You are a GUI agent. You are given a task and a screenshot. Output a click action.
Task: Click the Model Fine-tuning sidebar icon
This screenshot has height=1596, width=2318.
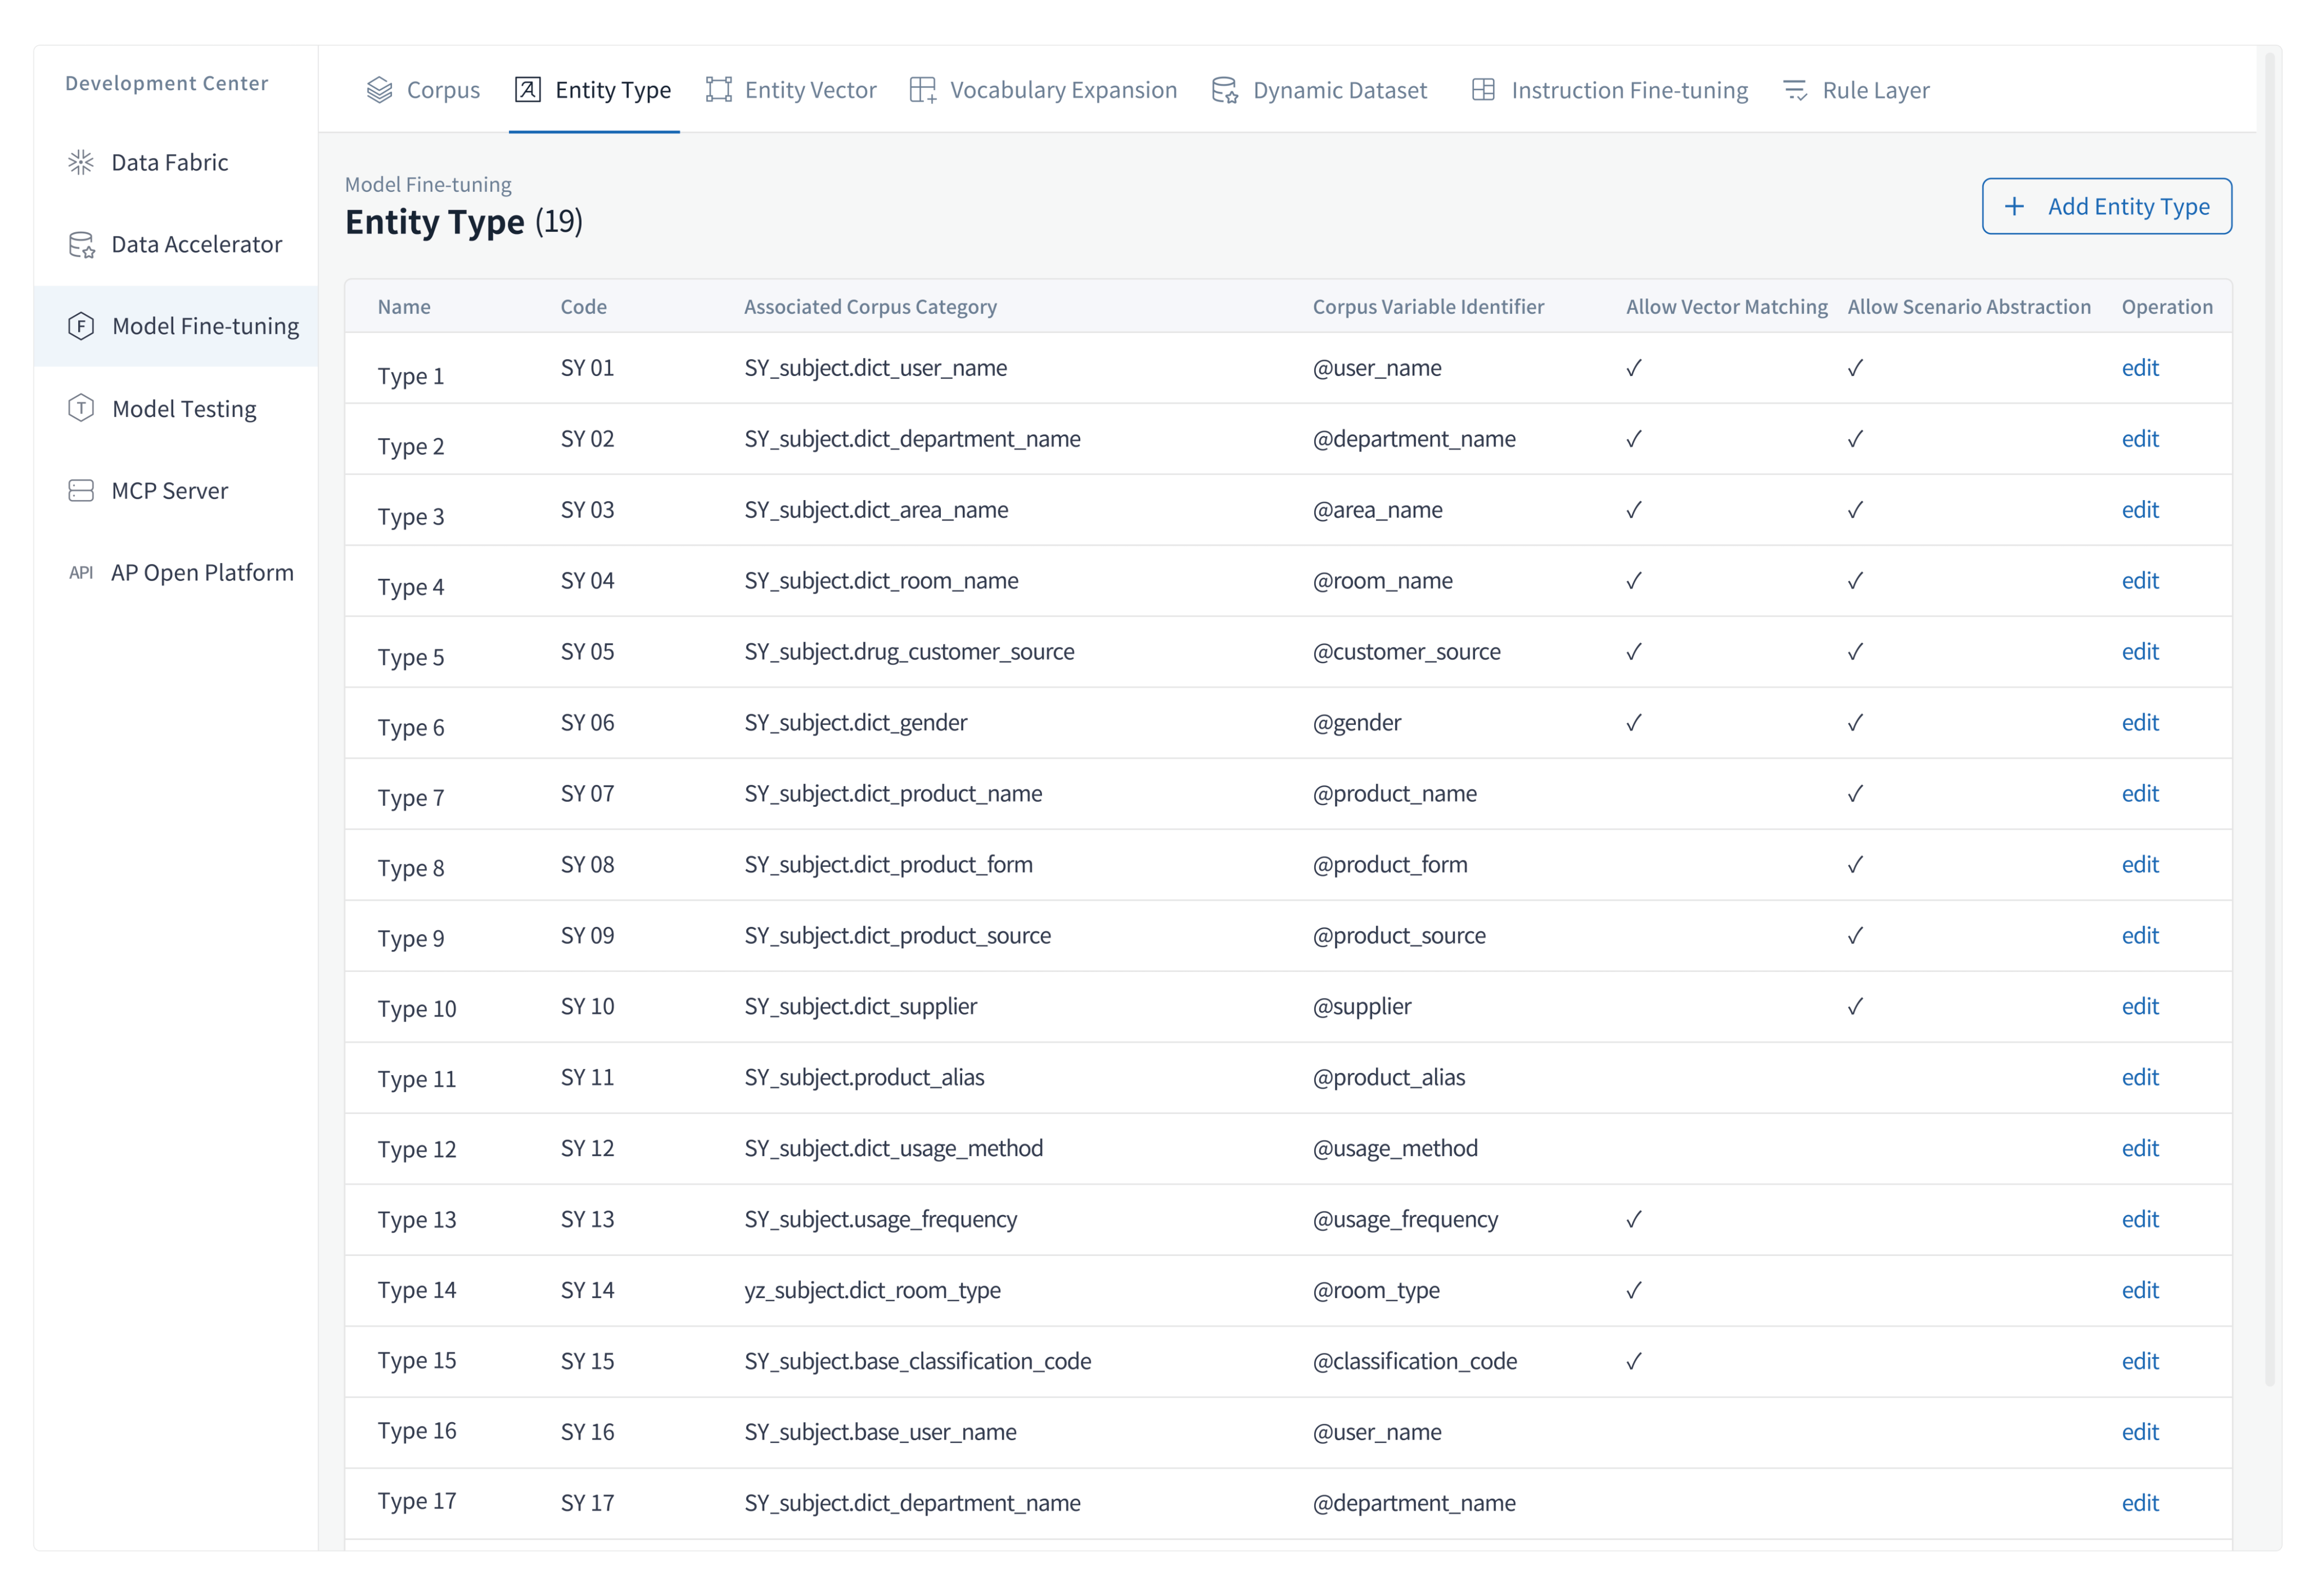coord(80,325)
